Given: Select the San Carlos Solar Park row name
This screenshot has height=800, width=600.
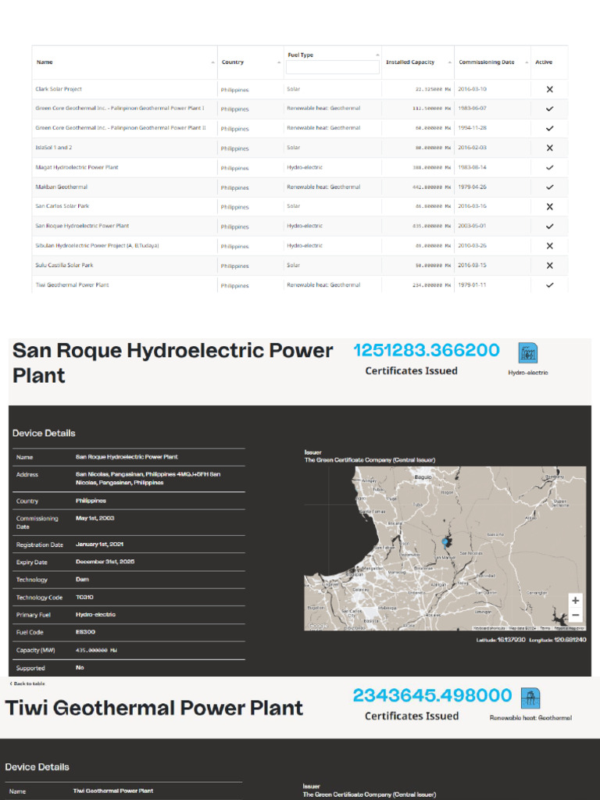Looking at the screenshot, I should click(x=62, y=206).
